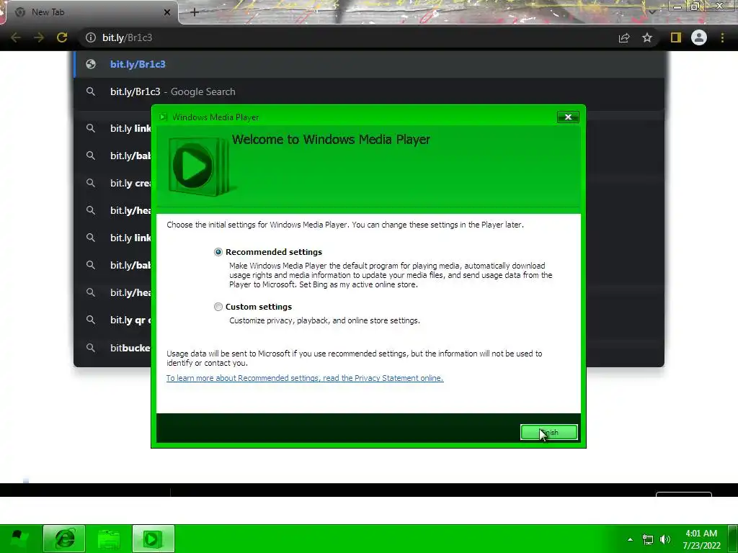This screenshot has height=553, width=738.
Task: Open the volume speaker tray icon
Action: (x=665, y=539)
